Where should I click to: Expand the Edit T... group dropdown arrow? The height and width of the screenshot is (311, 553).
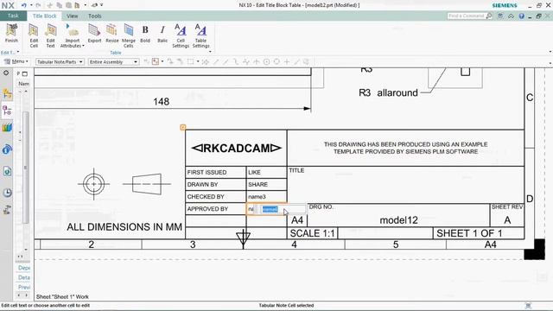[18, 53]
